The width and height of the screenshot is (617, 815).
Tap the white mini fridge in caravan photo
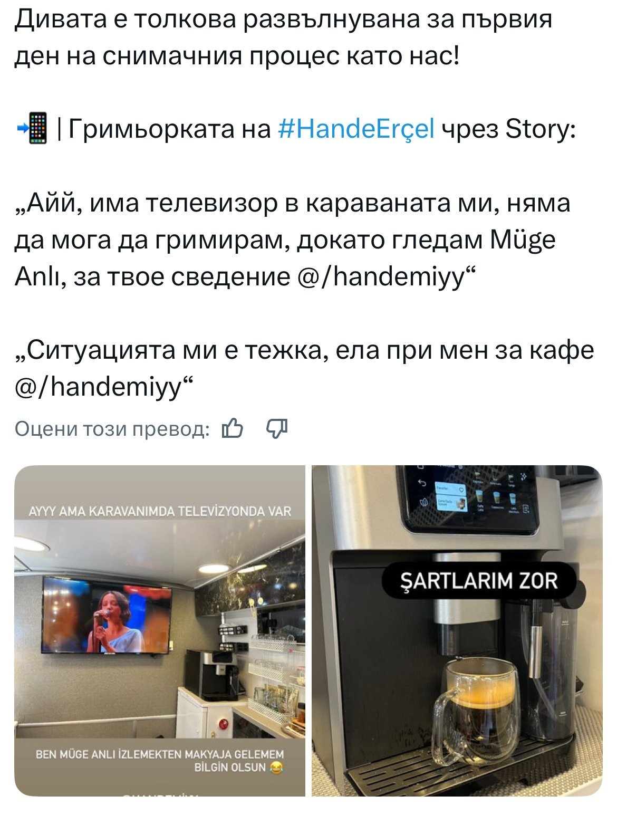click(x=205, y=711)
